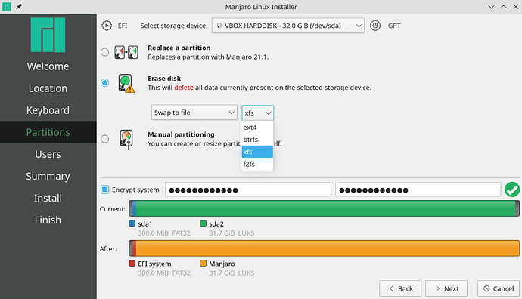The width and height of the screenshot is (522, 299).
Task: Click the first encryption passphrase field
Action: [248, 190]
